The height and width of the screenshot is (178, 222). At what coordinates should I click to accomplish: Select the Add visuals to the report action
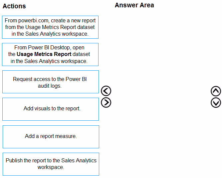(x=51, y=109)
